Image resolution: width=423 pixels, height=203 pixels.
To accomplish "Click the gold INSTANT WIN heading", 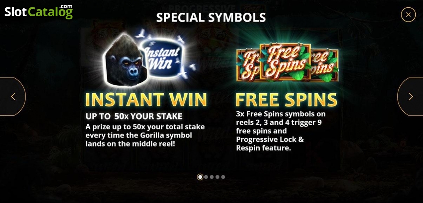I will tap(146, 100).
